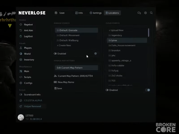Click the Configs gear icon
The height and width of the screenshot is (134, 179).
pyautogui.click(x=21, y=83)
